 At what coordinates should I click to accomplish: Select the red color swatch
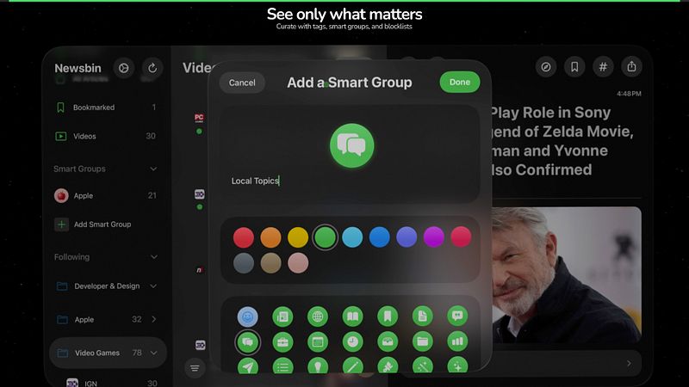pyautogui.click(x=244, y=237)
